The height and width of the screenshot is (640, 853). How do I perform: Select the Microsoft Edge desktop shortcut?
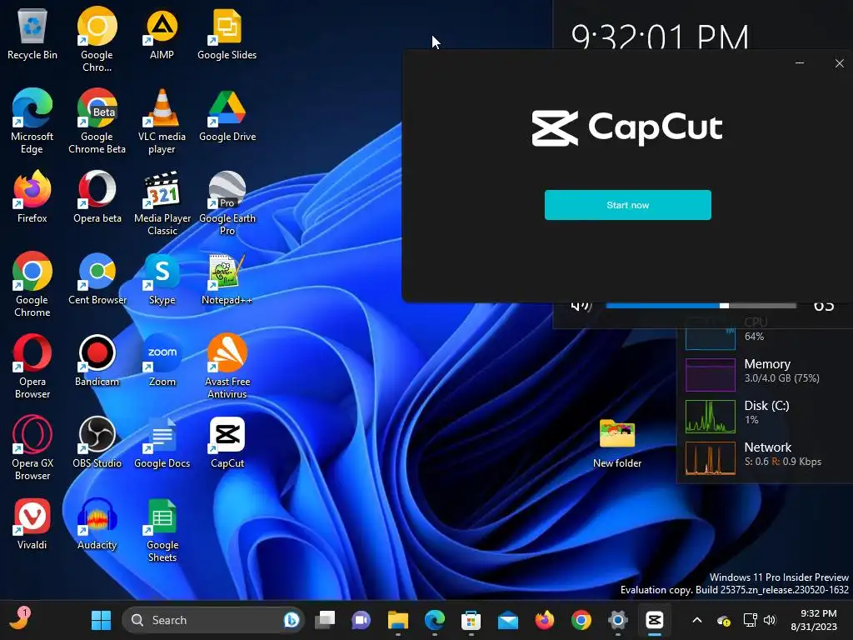(32, 121)
